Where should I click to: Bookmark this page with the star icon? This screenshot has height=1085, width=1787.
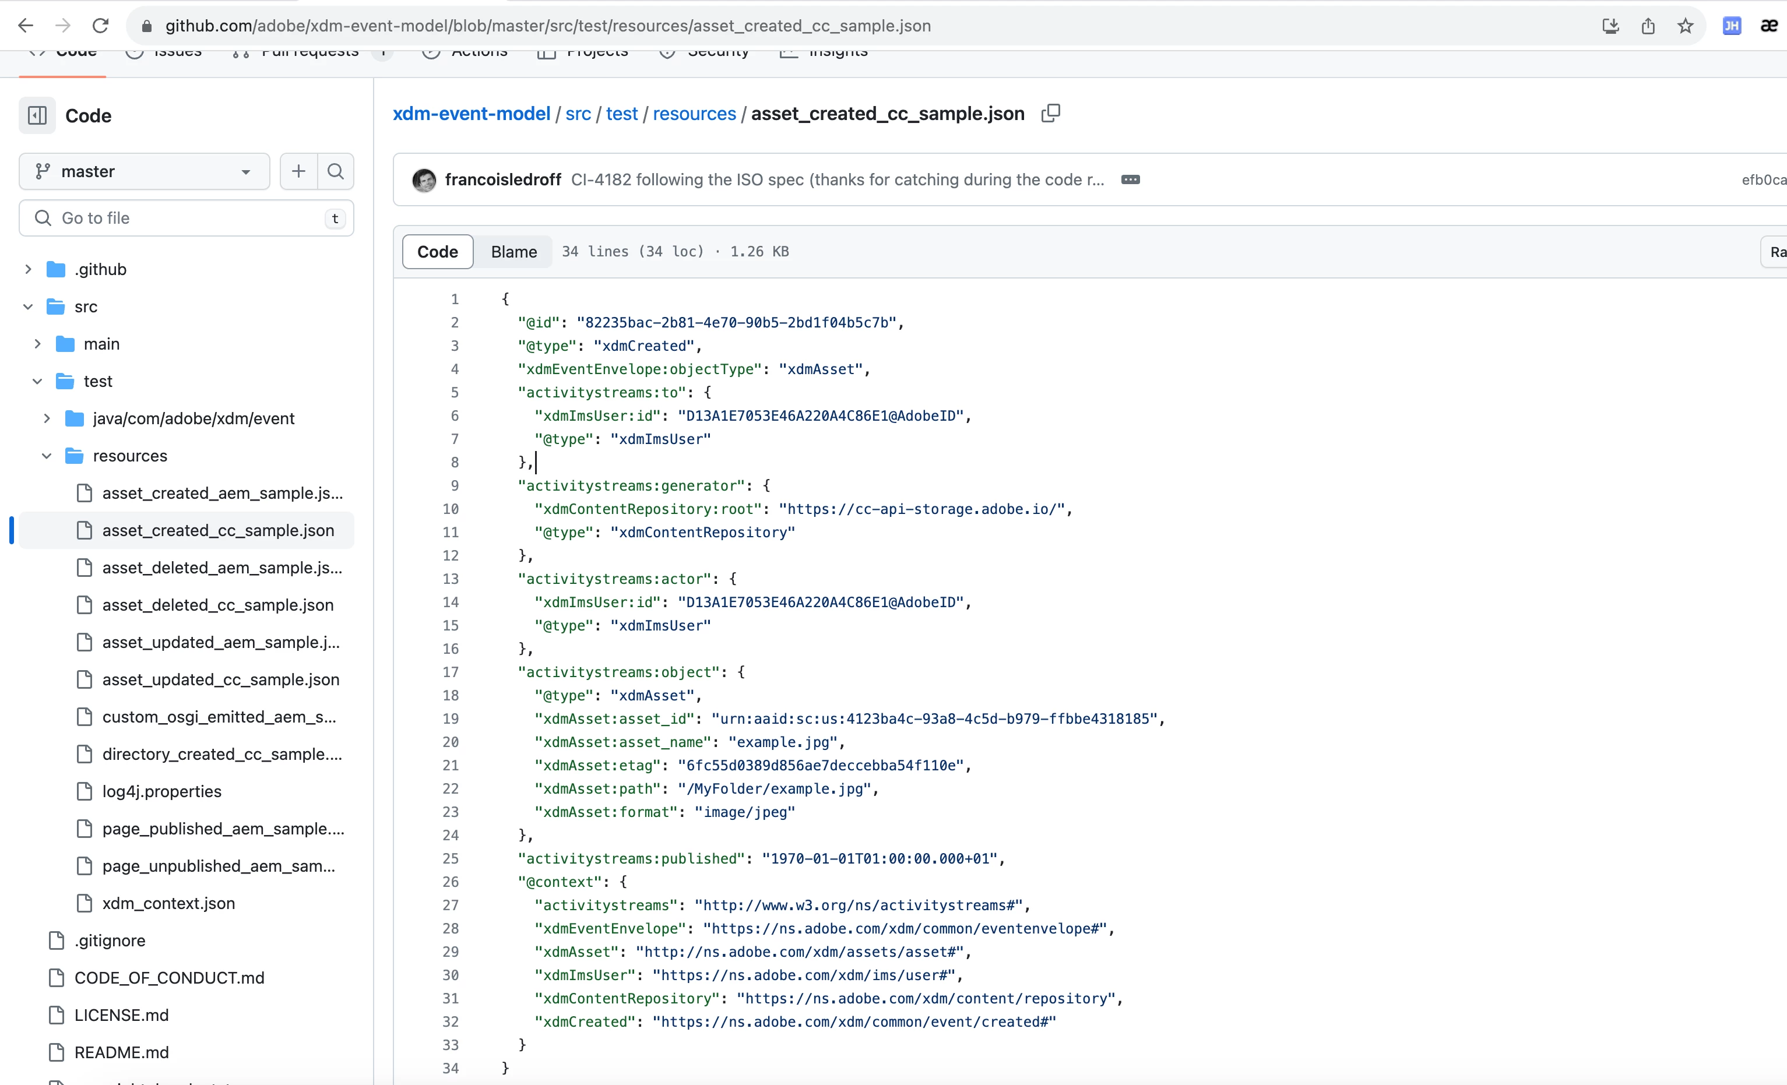[1686, 26]
